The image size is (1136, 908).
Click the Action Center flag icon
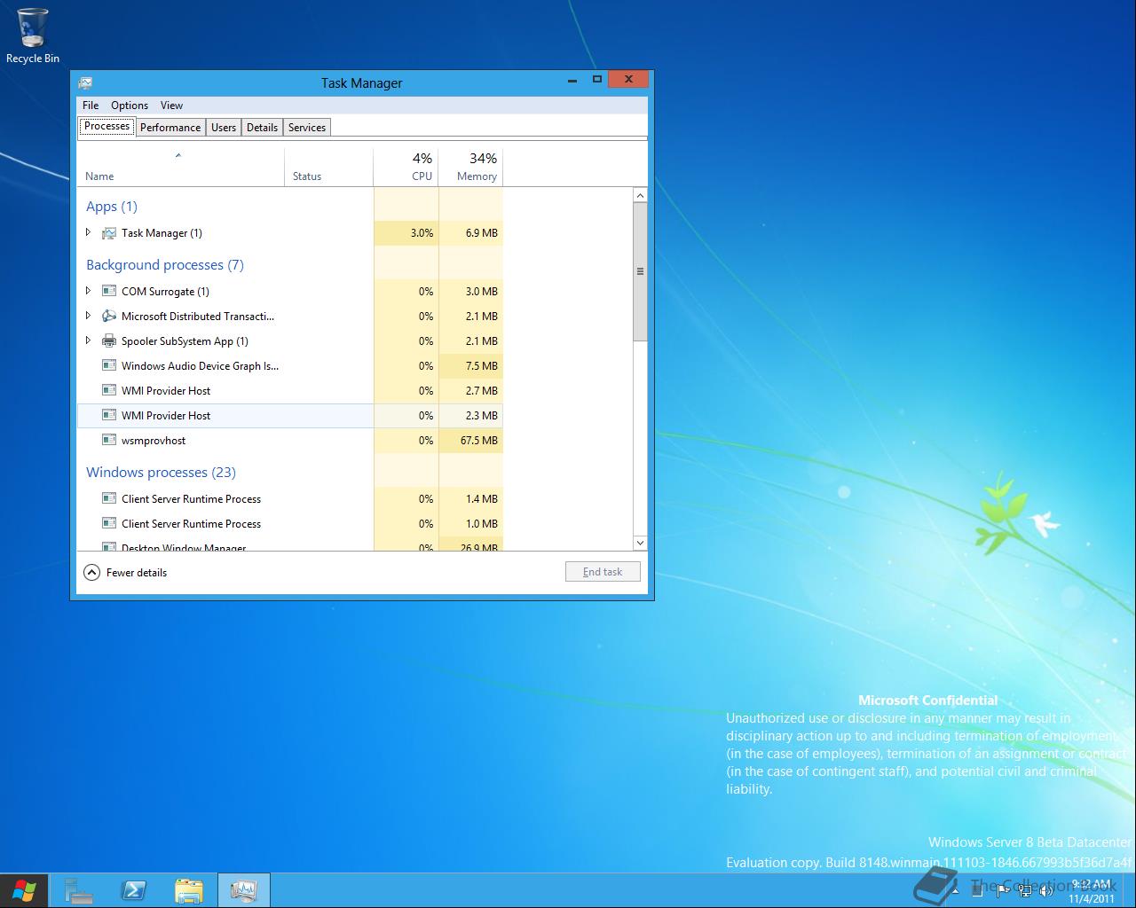1002,890
